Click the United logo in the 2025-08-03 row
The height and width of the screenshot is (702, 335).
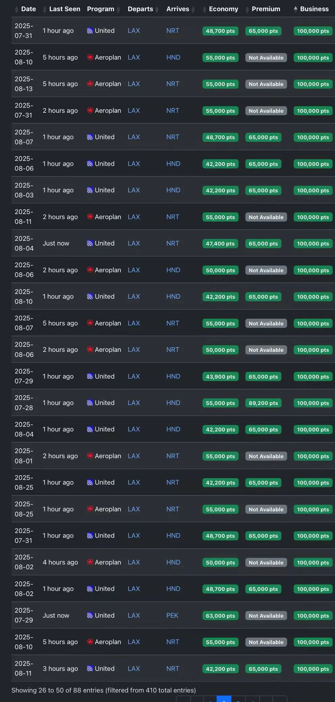(x=90, y=190)
